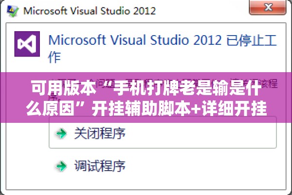The height and width of the screenshot is (195, 292).
Task: Click 已停止工 in the blue heading
Action: point(252,40)
